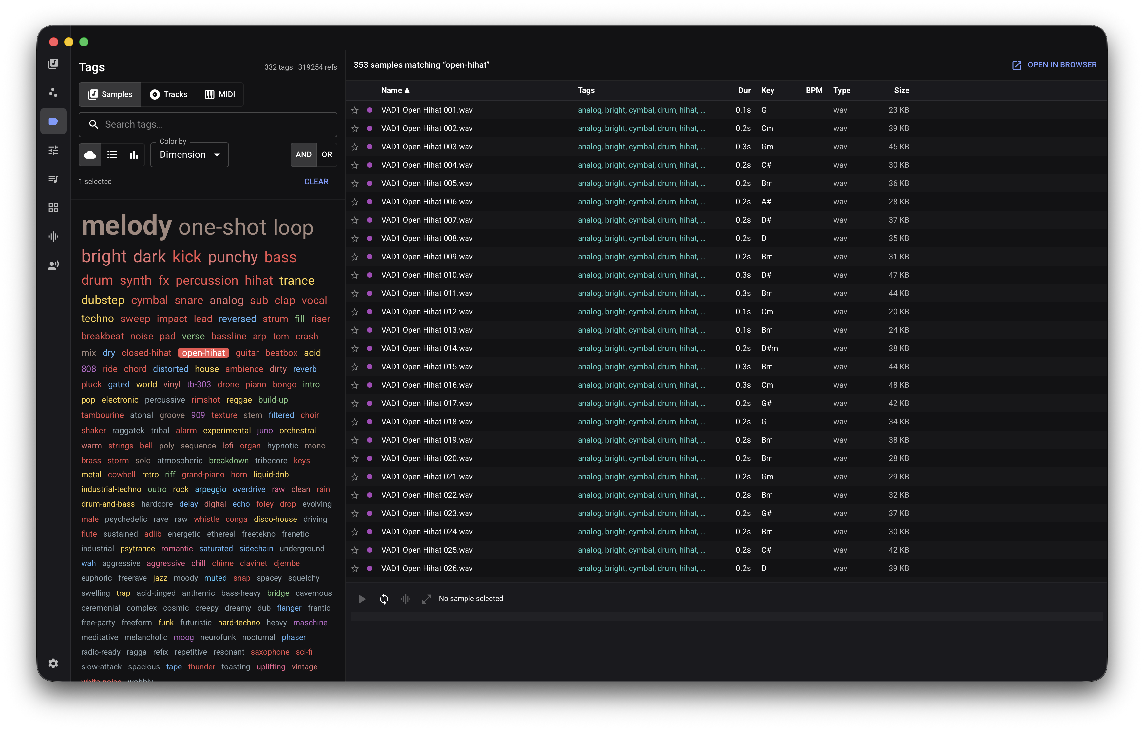Switch to tag bar chart view
Image resolution: width=1144 pixels, height=730 pixels.
[134, 155]
